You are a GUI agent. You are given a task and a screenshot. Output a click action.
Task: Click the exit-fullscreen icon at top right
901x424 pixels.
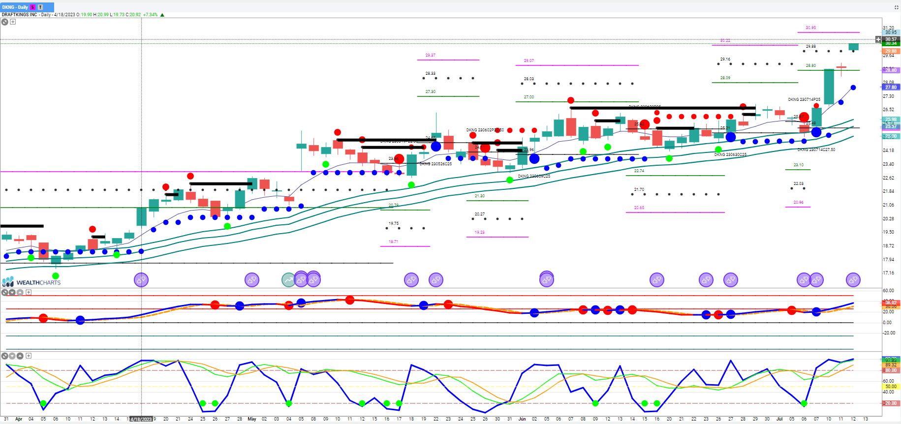pyautogui.click(x=897, y=7)
